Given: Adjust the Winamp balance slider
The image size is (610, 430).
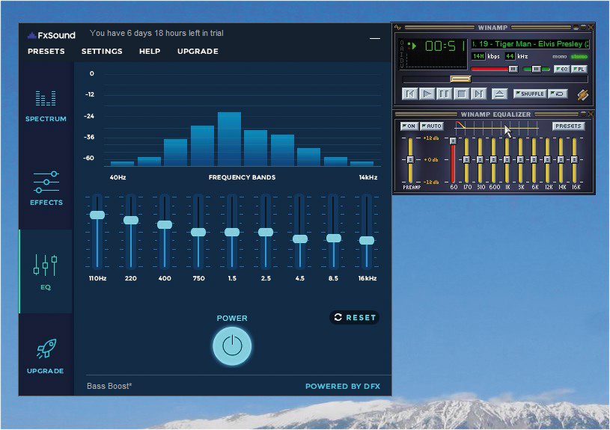Looking at the screenshot, I should tap(537, 70).
